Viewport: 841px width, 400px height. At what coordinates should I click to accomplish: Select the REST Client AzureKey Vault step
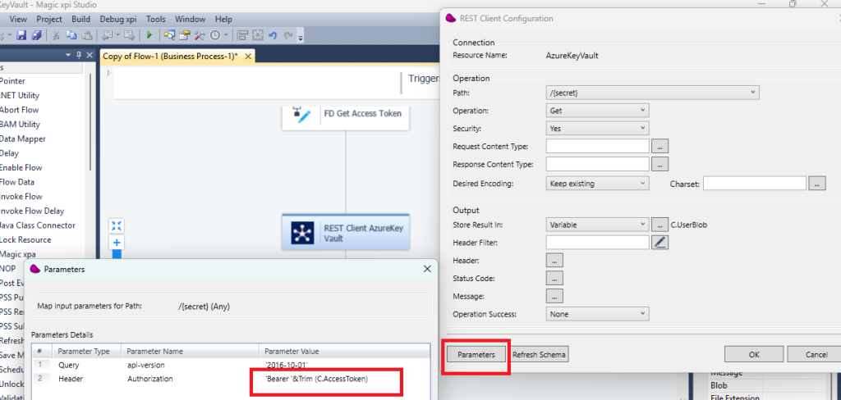[x=345, y=233]
